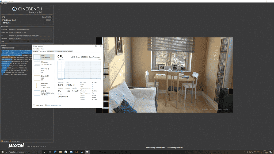Open the Office app on taskbar
Image resolution: width=274 pixels, height=154 pixels.
click(77, 152)
